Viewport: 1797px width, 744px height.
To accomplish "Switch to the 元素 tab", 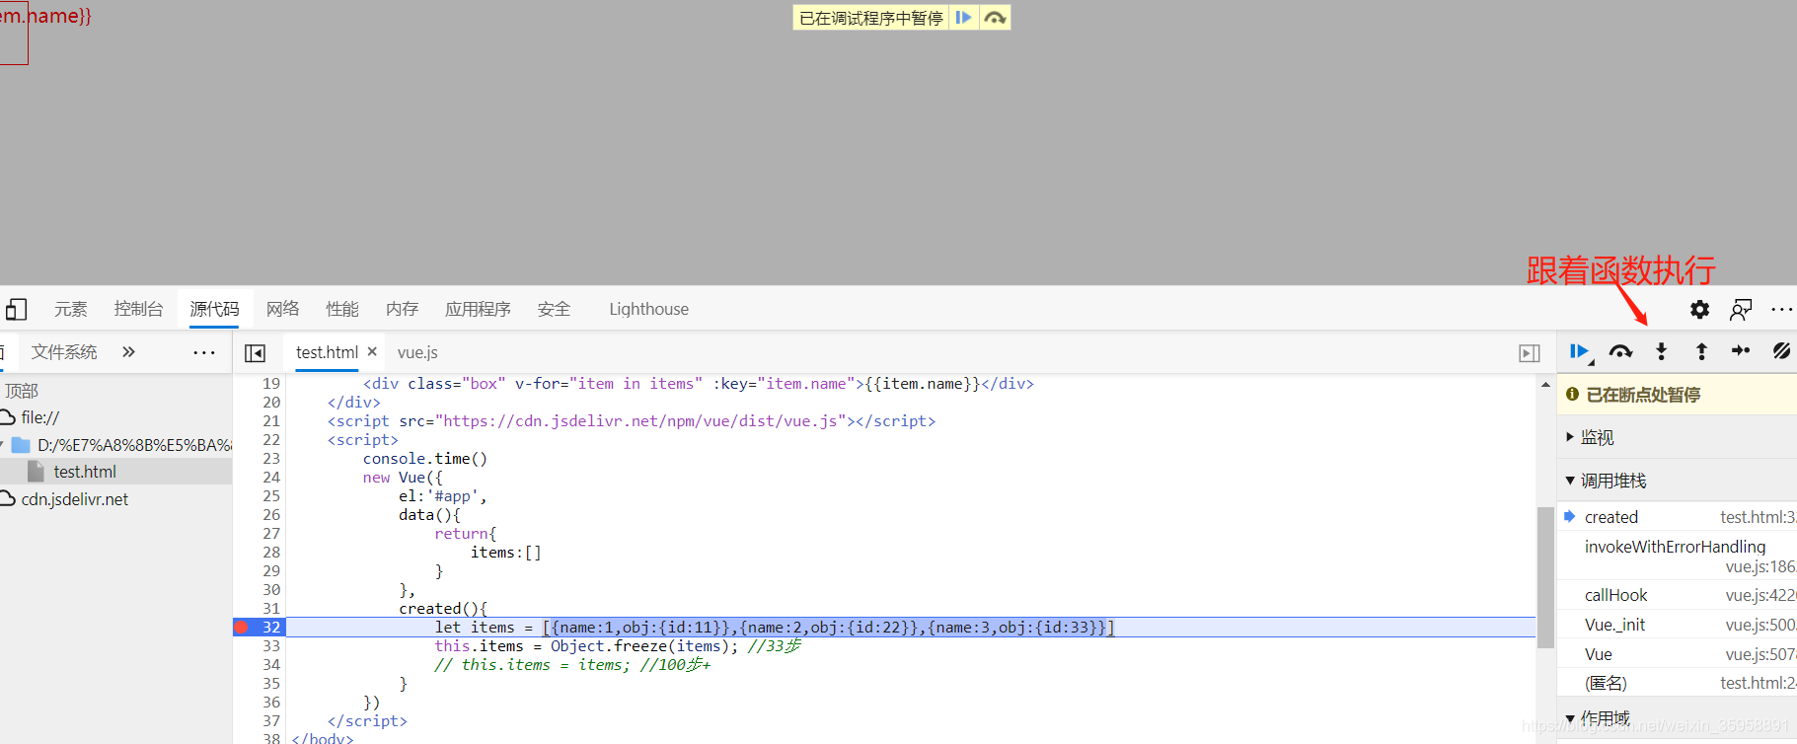I will (71, 310).
